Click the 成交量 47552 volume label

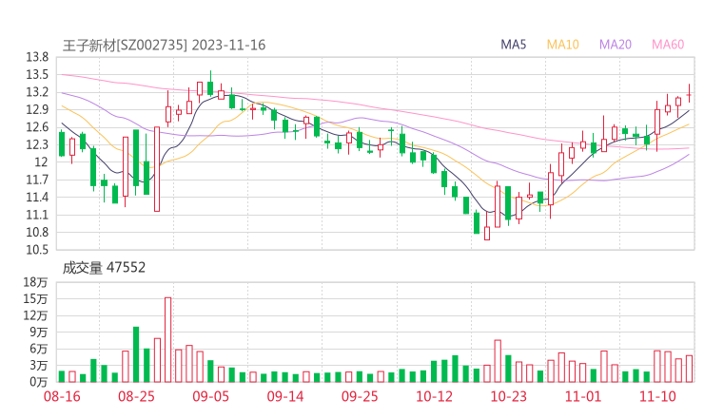(x=104, y=268)
